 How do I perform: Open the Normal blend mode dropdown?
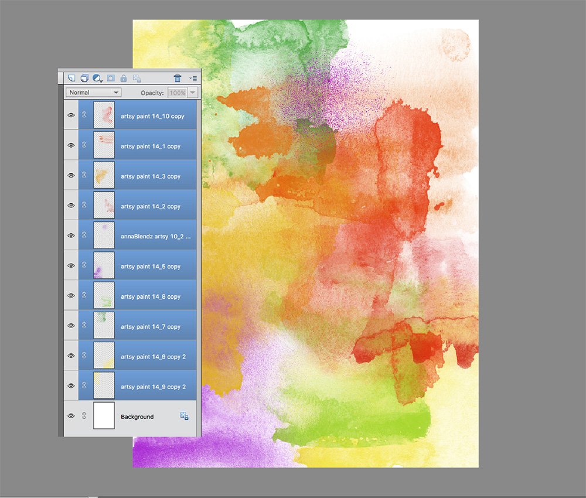[x=93, y=93]
